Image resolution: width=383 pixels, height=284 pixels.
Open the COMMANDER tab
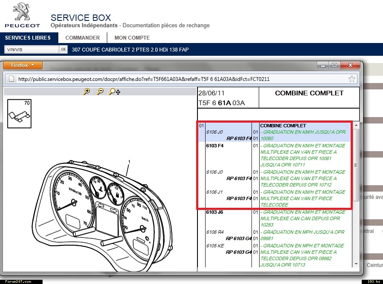point(83,37)
